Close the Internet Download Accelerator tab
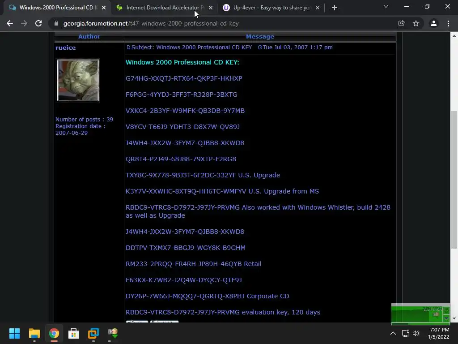 point(211,8)
